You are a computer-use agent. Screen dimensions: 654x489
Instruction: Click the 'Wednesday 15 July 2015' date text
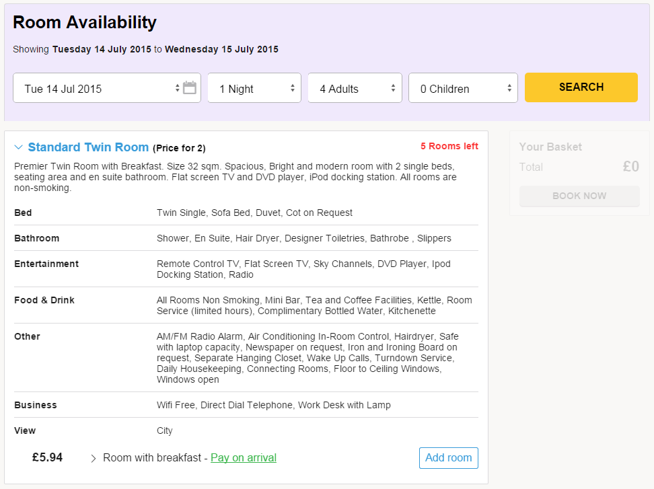(x=221, y=49)
